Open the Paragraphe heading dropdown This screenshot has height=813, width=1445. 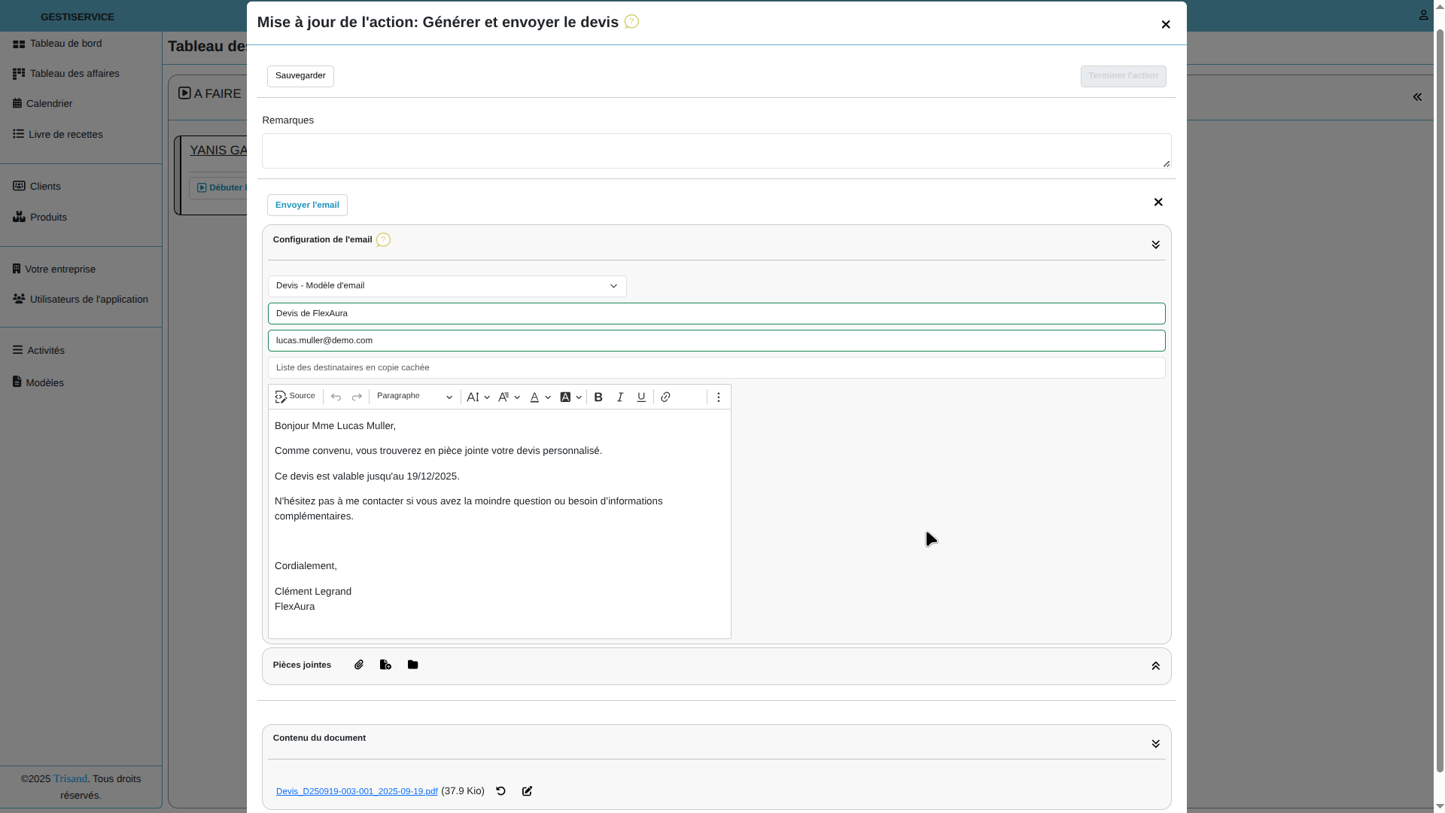(414, 397)
